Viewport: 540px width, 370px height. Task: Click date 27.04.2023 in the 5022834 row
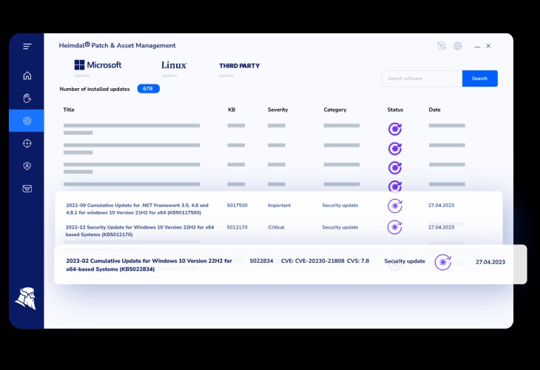point(490,262)
